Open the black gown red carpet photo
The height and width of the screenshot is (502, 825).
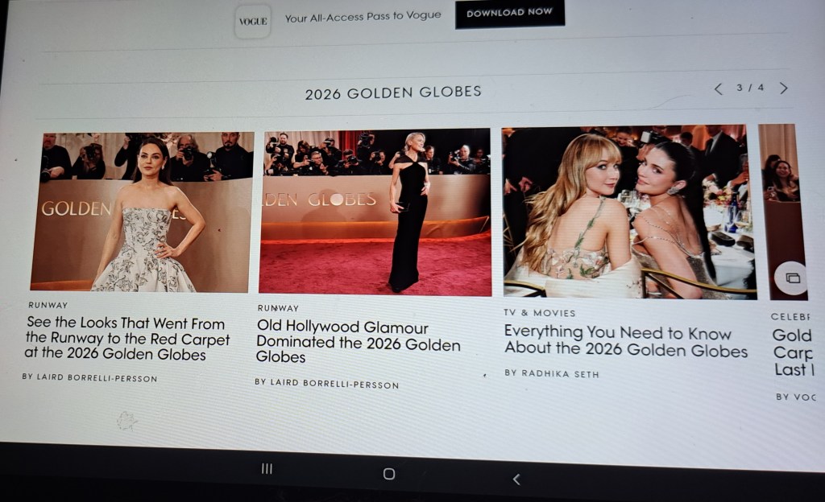click(376, 212)
